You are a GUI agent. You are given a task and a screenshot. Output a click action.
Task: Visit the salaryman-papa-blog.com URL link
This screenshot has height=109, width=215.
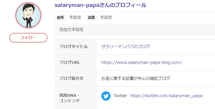click(142, 62)
